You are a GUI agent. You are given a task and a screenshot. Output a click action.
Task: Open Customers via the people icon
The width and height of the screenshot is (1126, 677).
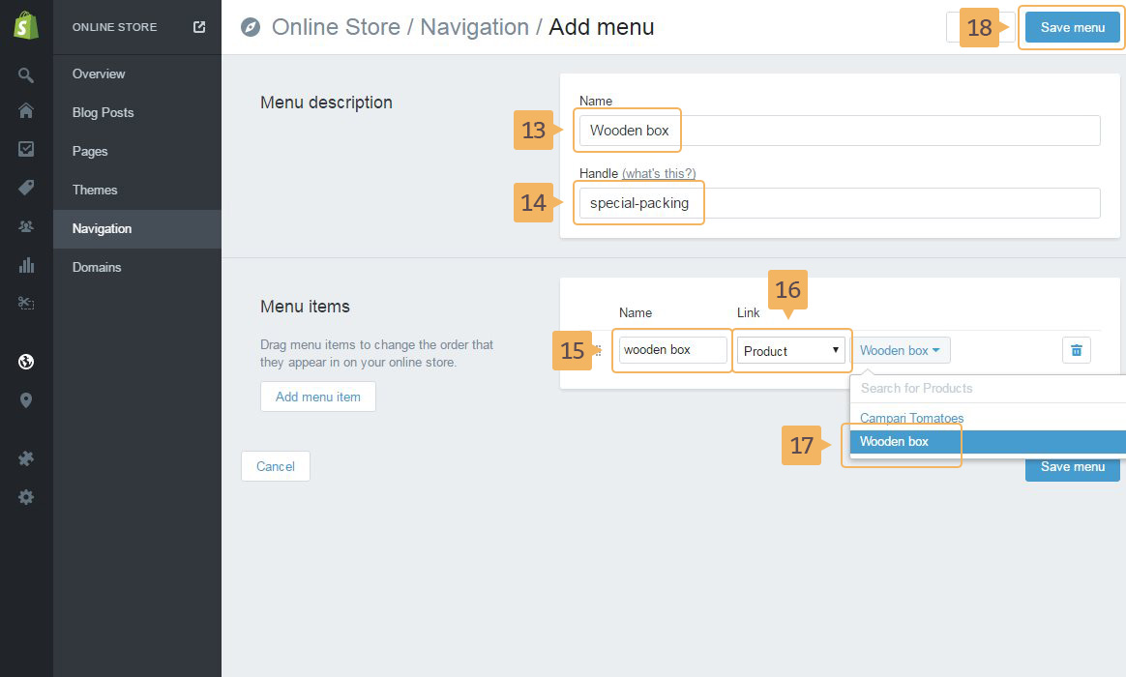26,226
